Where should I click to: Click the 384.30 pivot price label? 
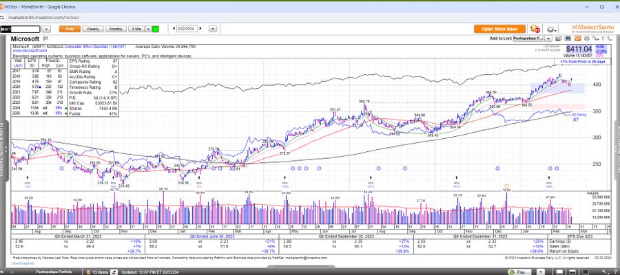[x=490, y=92]
